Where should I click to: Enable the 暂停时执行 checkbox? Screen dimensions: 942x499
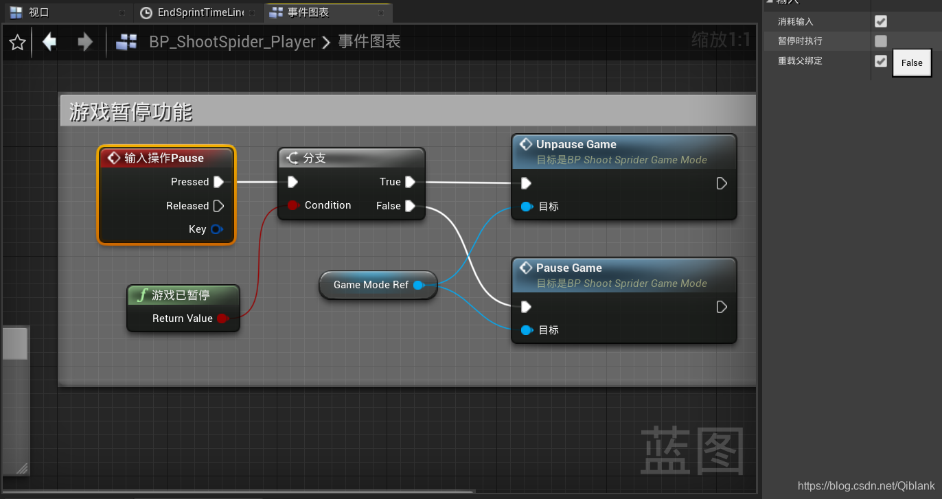(x=881, y=41)
